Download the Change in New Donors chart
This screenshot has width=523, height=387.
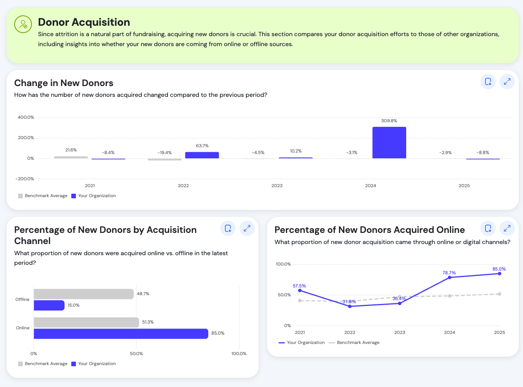pos(488,81)
